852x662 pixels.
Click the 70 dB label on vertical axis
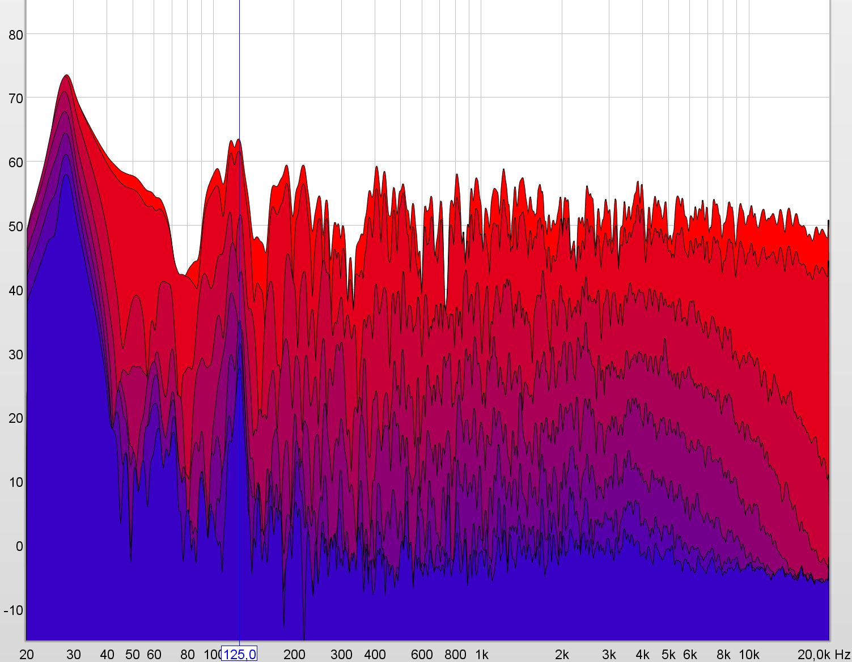[x=16, y=99]
